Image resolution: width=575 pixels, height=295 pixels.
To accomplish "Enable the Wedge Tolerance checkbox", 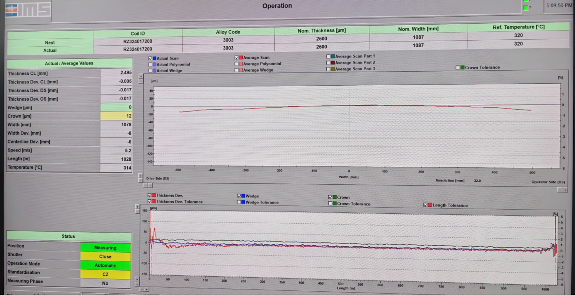I will 239,202.
